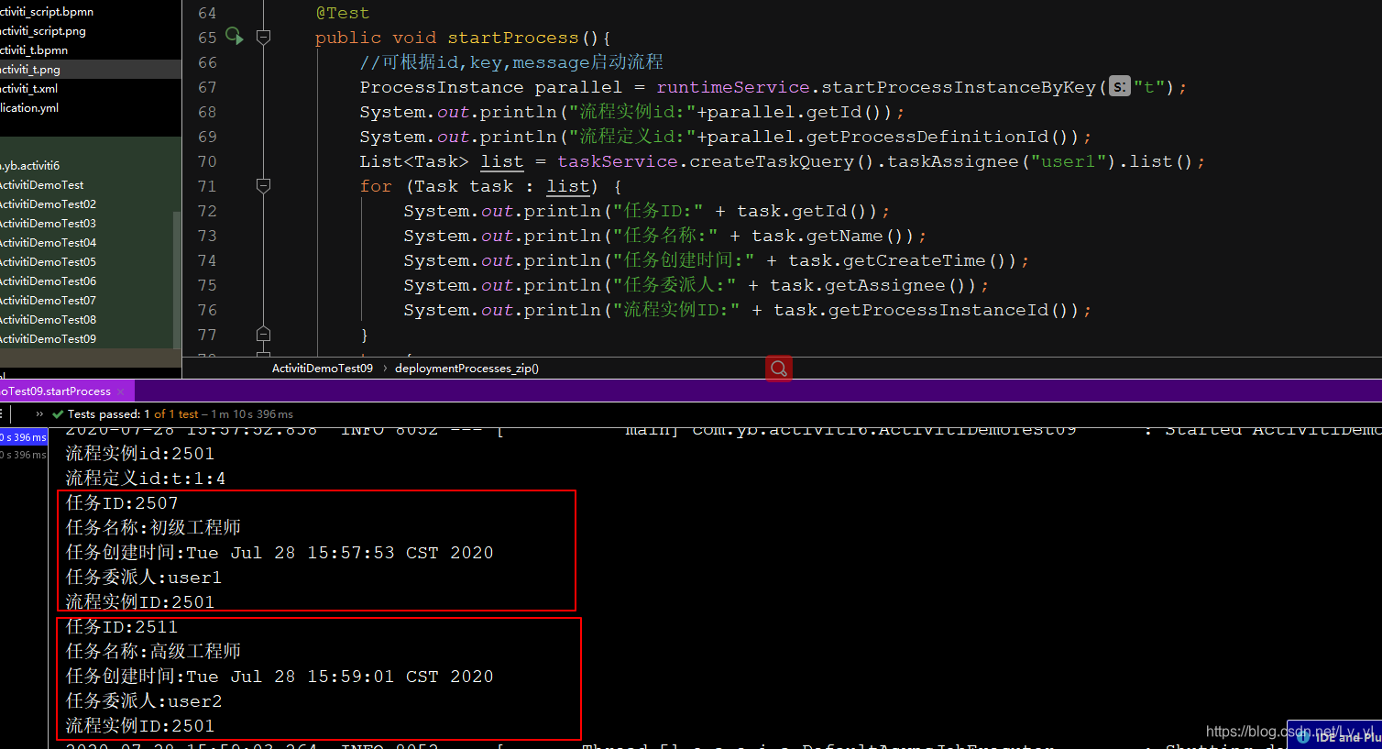Click the project tree vertical scrollbar

pos(177,280)
